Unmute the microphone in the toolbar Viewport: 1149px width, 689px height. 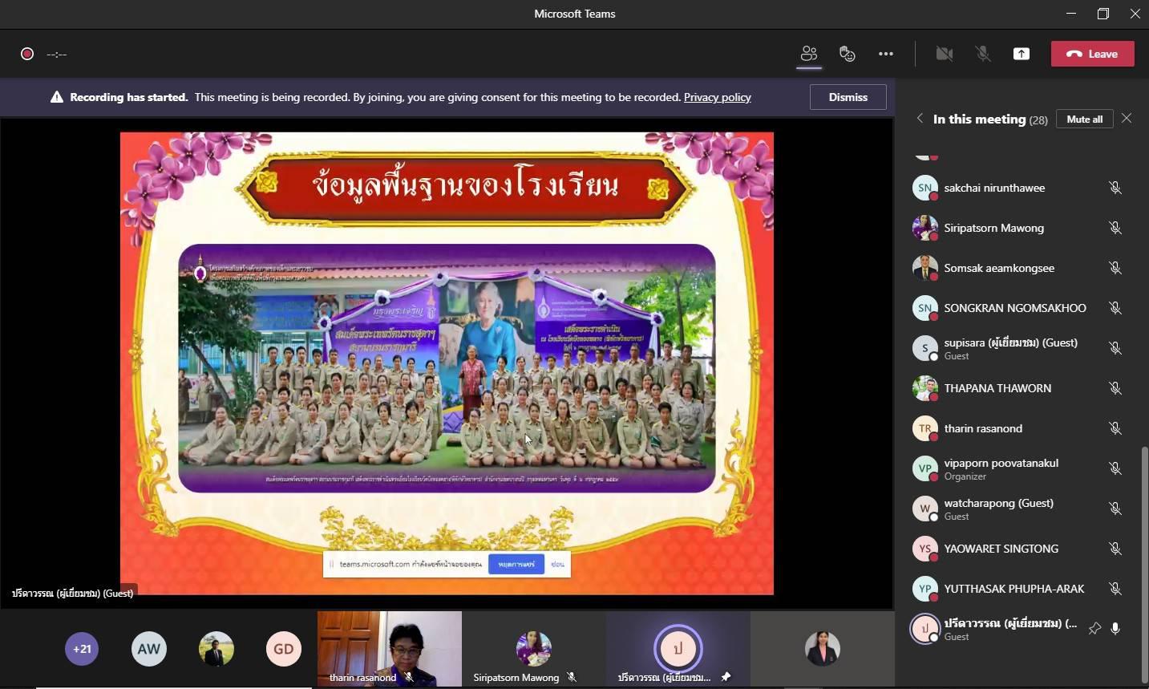click(983, 54)
